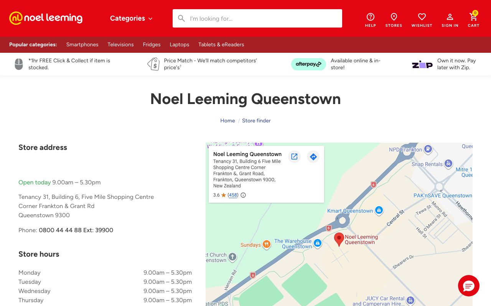Open the live chat bubble button
The height and width of the screenshot is (306, 491).
[469, 286]
